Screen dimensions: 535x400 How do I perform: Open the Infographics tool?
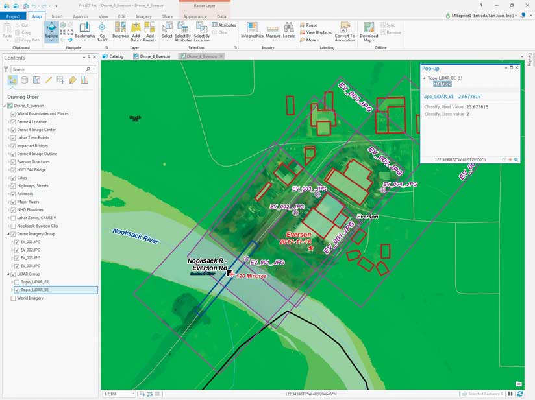252,31
